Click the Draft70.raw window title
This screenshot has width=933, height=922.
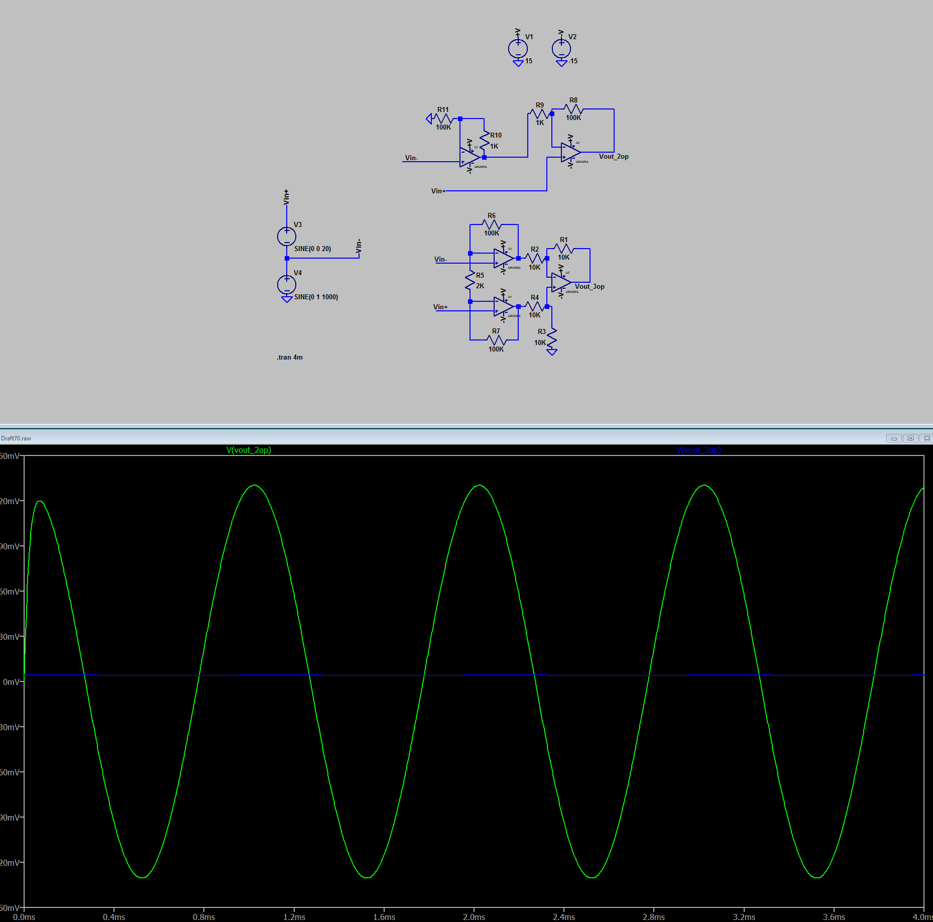click(x=16, y=438)
